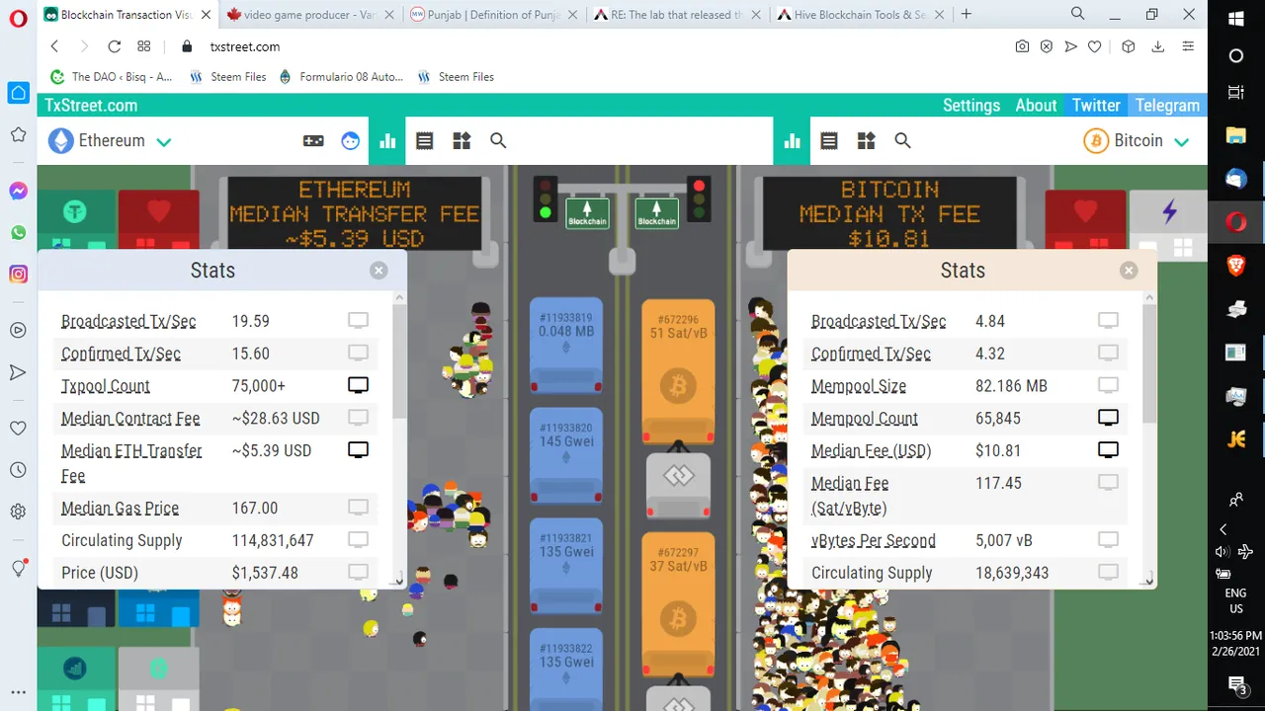Open the sidebar settings gear icon
Viewport: 1265px width, 711px height.
pos(18,512)
